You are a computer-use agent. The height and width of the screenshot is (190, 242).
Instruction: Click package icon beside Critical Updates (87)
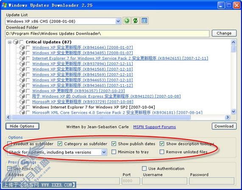[x=16, y=42]
